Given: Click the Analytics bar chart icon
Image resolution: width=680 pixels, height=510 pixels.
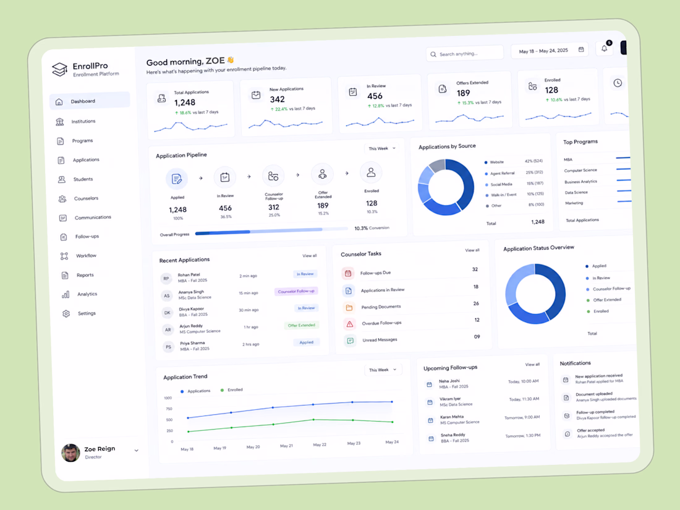Looking at the screenshot, I should pyautogui.click(x=66, y=294).
